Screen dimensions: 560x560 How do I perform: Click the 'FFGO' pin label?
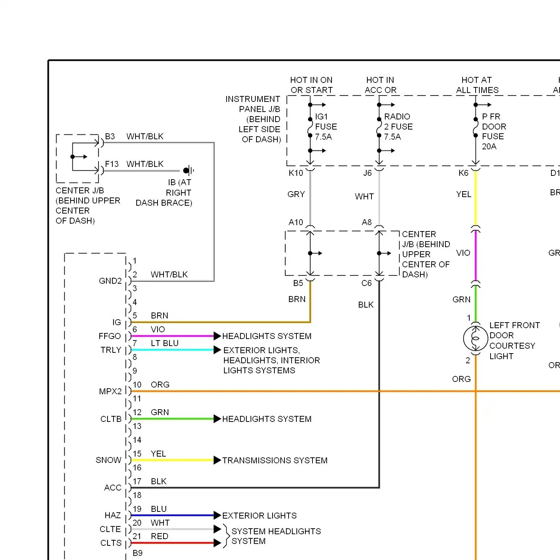coord(110,336)
